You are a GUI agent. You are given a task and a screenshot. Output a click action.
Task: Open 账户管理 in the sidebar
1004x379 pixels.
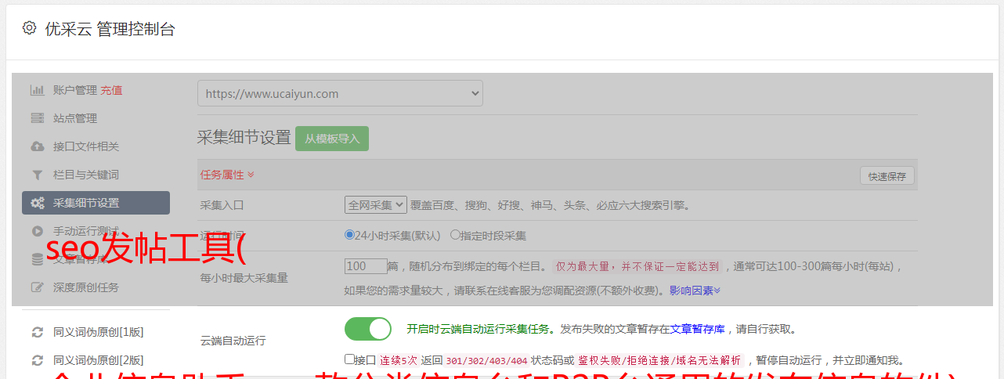coord(75,90)
